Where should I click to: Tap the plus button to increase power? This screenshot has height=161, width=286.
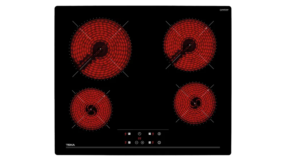click(143, 143)
